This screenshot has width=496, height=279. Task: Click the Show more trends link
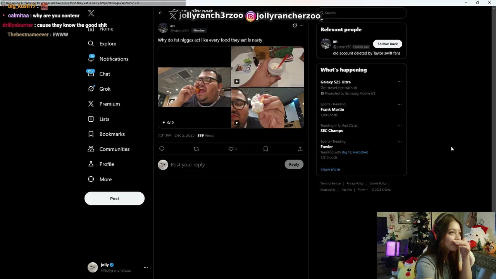pos(330,169)
